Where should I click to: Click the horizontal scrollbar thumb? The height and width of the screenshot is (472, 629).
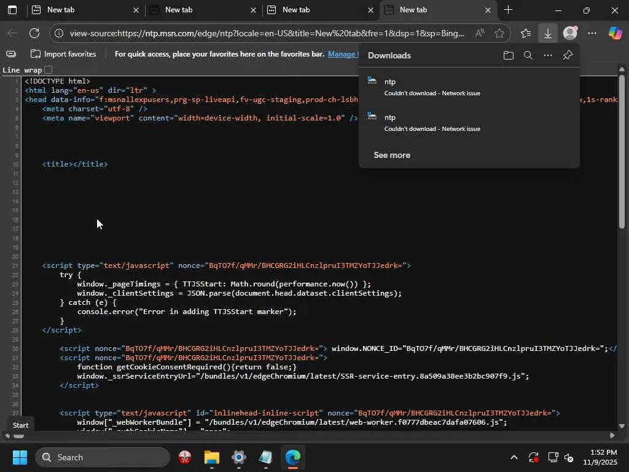point(19,436)
